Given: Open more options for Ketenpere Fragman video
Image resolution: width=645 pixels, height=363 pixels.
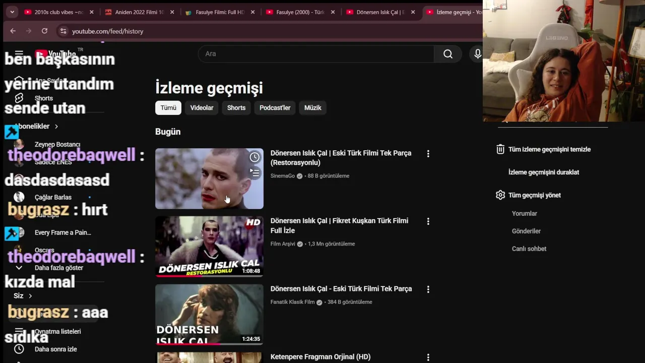Looking at the screenshot, I should [x=428, y=357].
